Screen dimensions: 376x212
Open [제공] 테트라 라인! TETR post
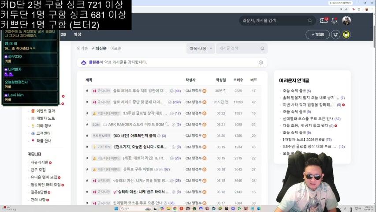click(145, 158)
